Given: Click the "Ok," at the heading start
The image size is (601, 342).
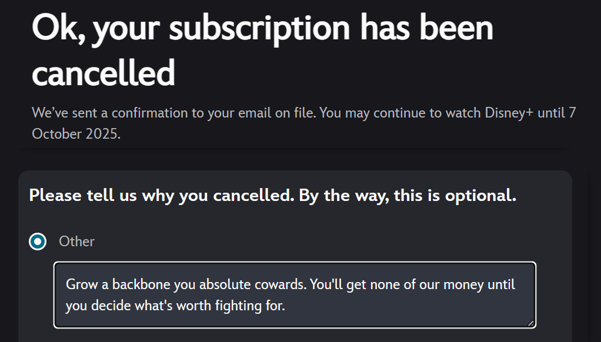Looking at the screenshot, I should tap(57, 28).
